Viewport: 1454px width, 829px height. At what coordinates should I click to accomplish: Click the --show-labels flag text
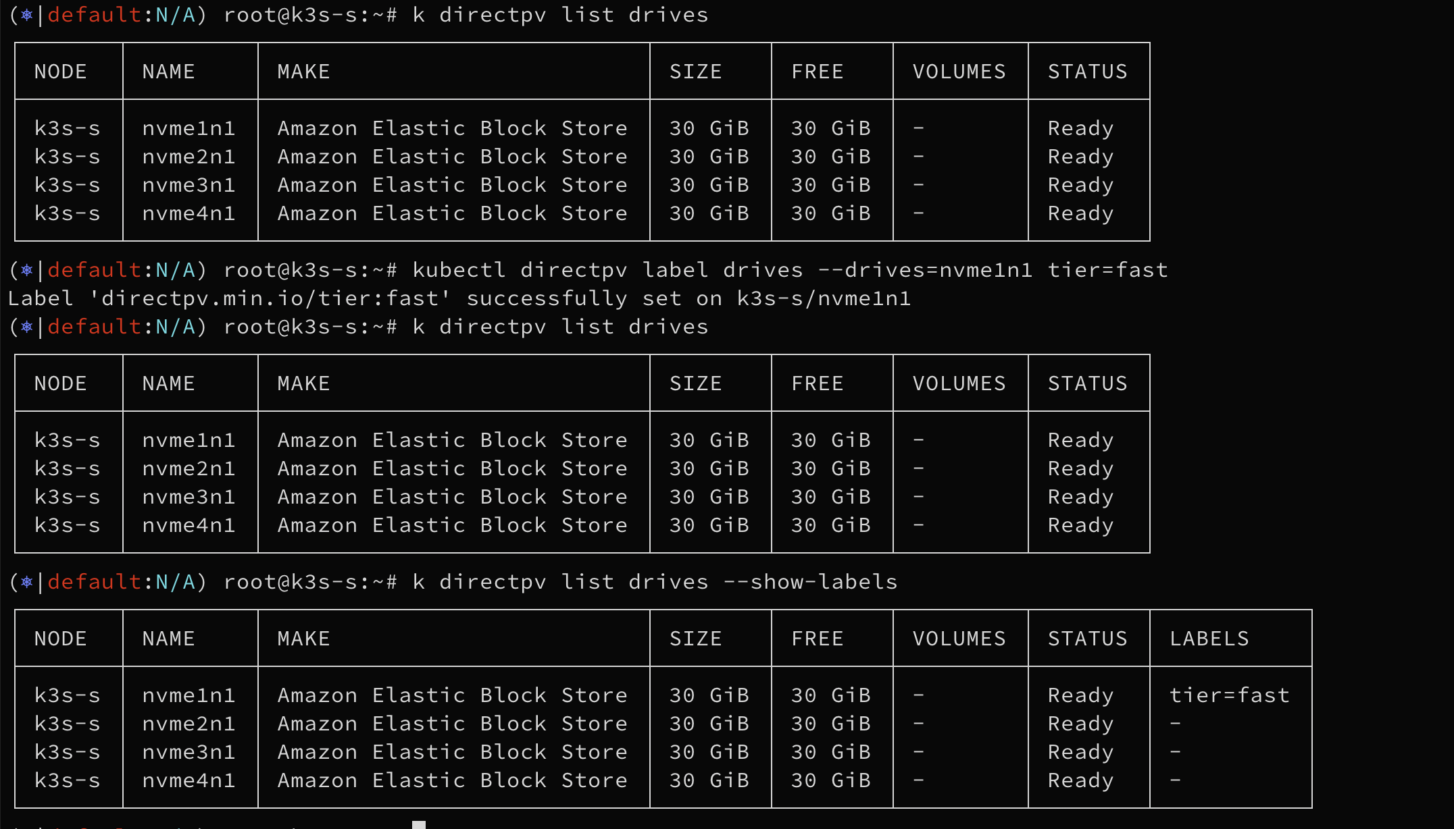coord(810,582)
